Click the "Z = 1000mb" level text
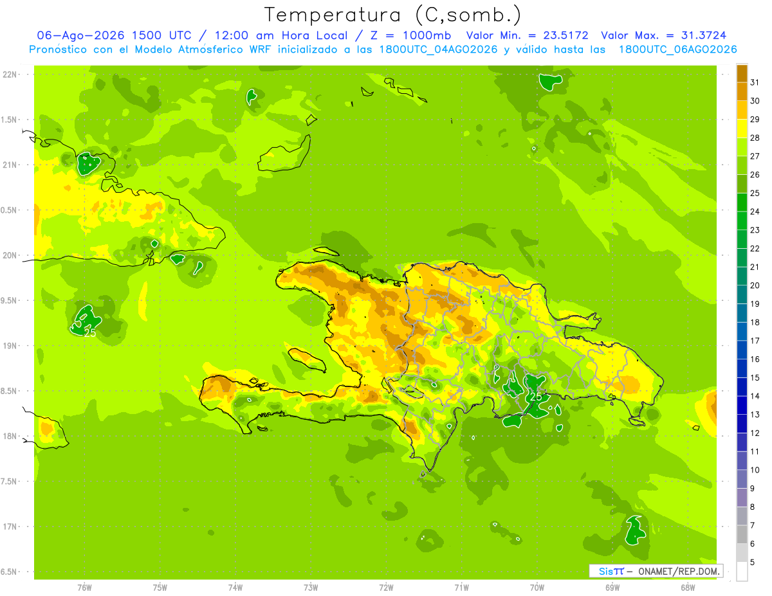 (410, 35)
